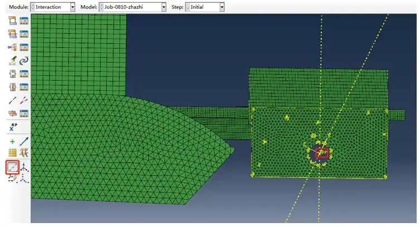
Task: Select the Create Interaction tool
Action: [12, 21]
